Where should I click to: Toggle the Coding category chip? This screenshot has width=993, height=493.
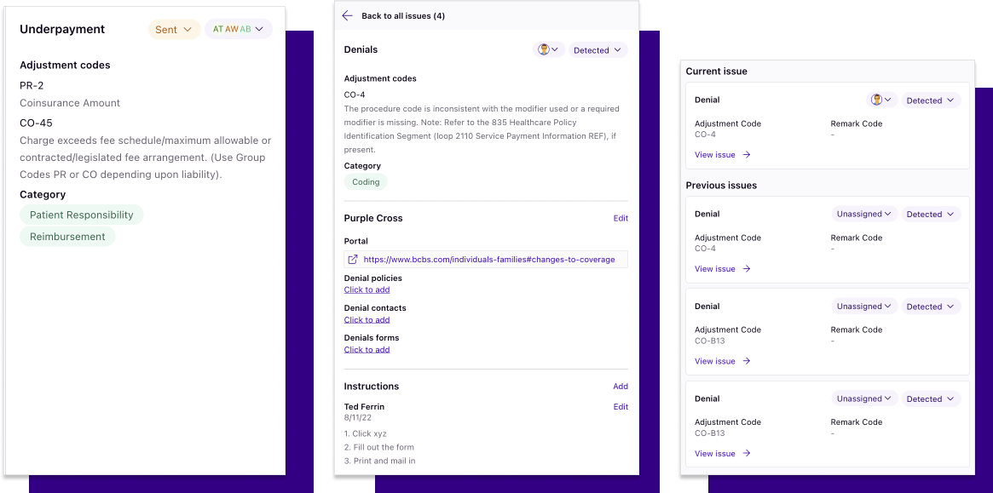tap(365, 181)
